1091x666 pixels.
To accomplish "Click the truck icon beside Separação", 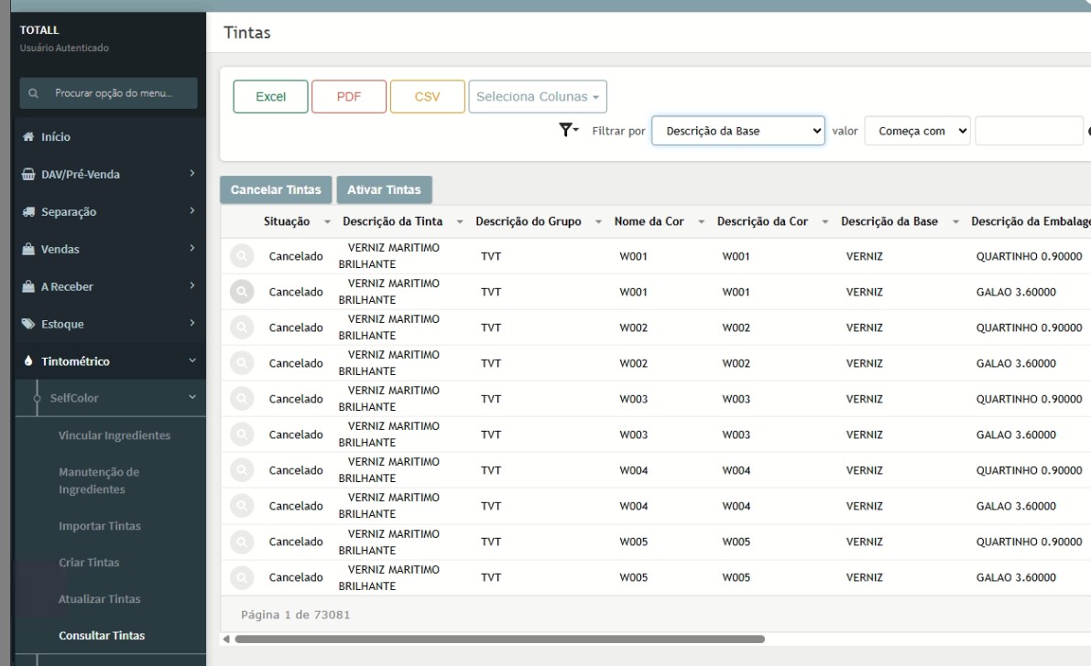I will tap(27, 212).
